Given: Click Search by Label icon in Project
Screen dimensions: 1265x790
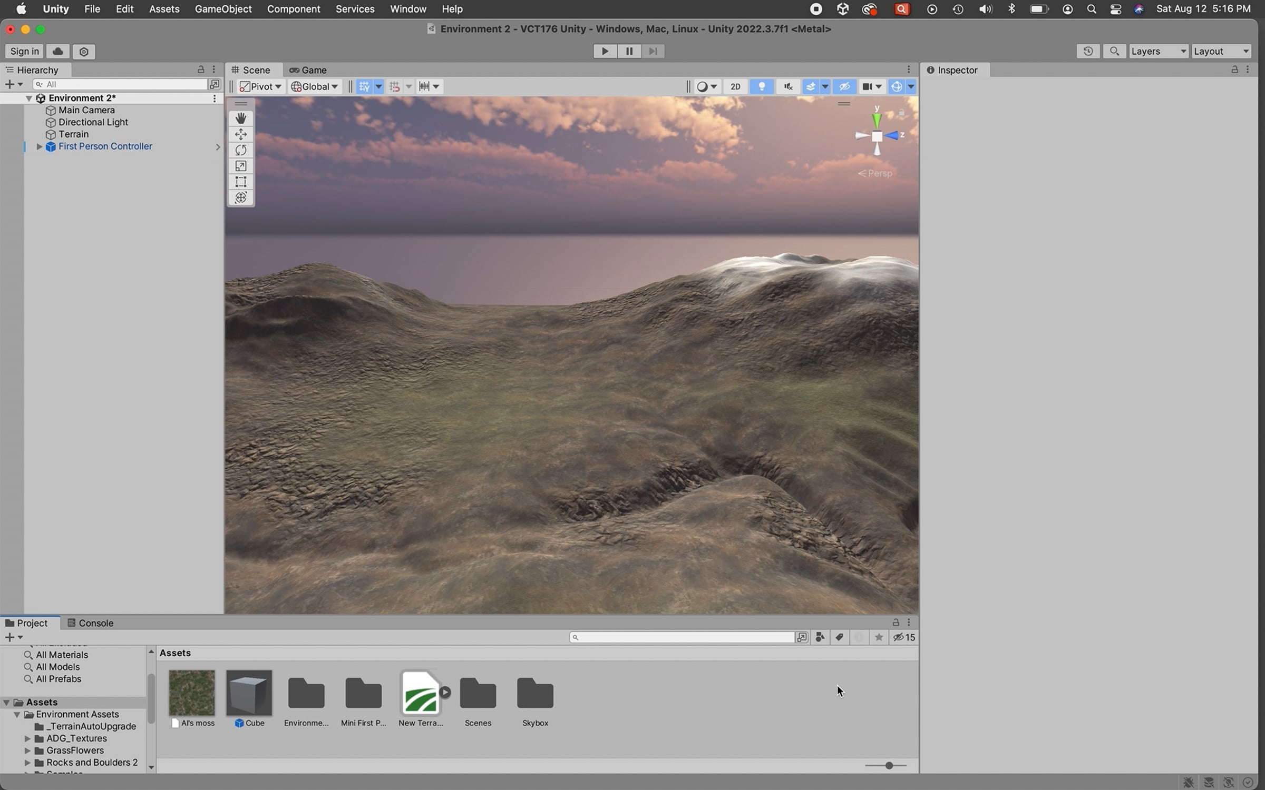Looking at the screenshot, I should [x=840, y=637].
